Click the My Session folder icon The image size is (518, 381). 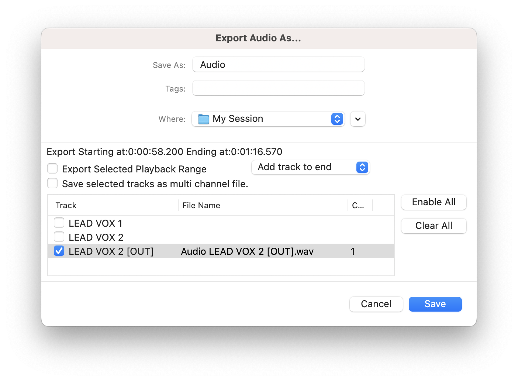click(203, 119)
